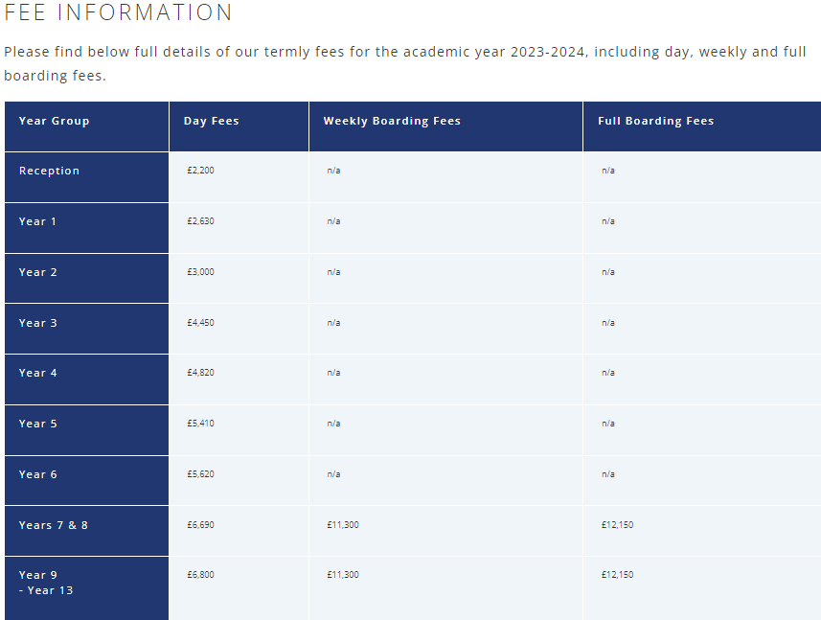Click the Year 3 row label
Screen dimensions: 821x620
click(37, 323)
